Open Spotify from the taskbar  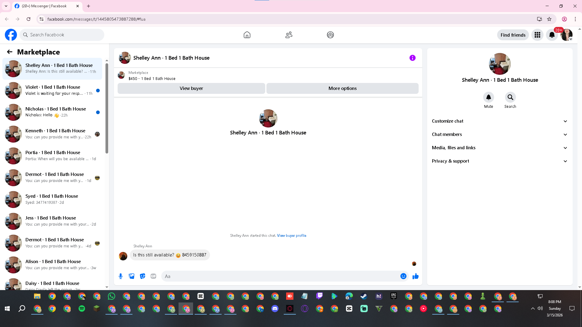(x=82, y=309)
